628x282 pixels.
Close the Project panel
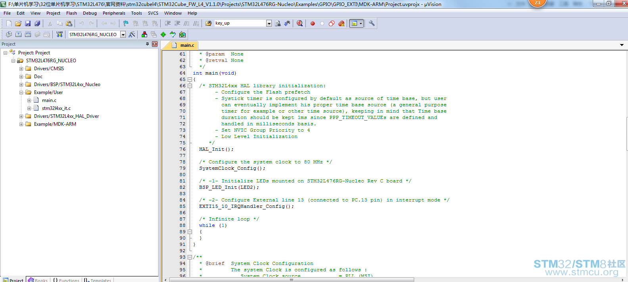coord(155,44)
